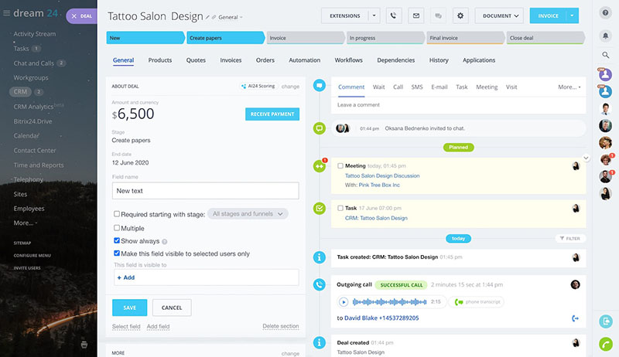Select the Call tab in timeline

pyautogui.click(x=398, y=87)
